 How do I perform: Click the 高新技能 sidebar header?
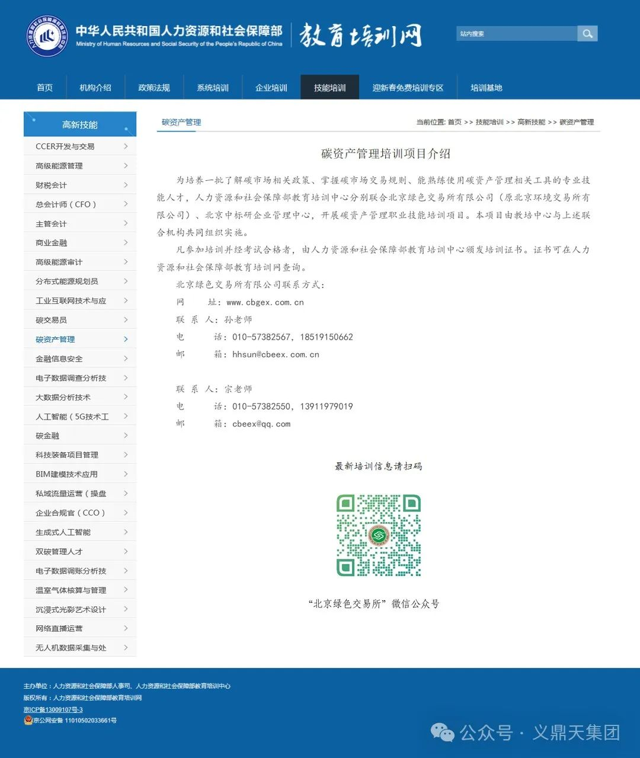[x=79, y=124]
